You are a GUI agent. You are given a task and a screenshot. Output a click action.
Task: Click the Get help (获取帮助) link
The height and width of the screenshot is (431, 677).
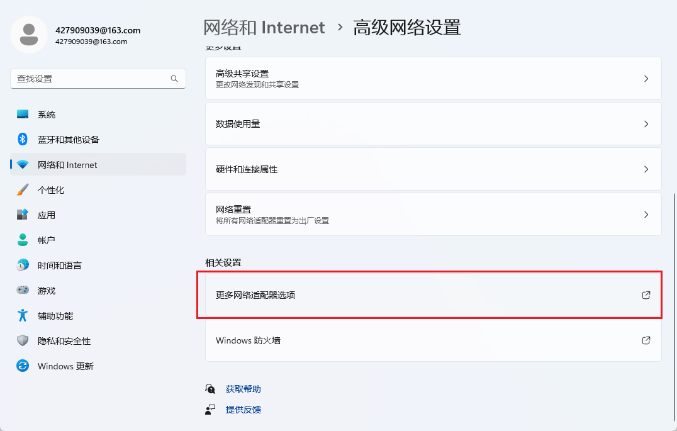(243, 389)
